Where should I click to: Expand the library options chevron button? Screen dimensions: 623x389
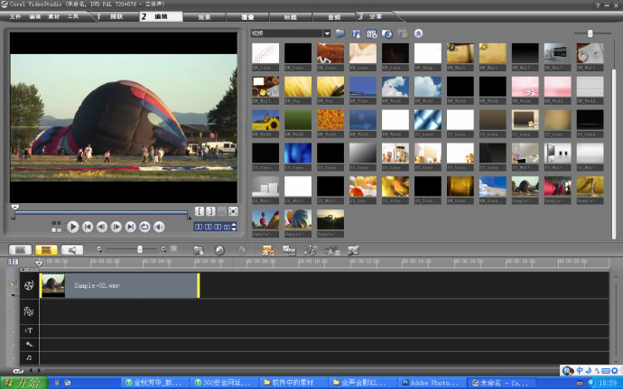click(x=418, y=33)
